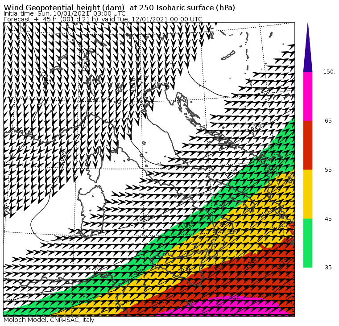The width and height of the screenshot is (339, 326).
Task: Click the 'Moloch Model, CNR-ISAC, Italy' credit
Action: click(49, 320)
